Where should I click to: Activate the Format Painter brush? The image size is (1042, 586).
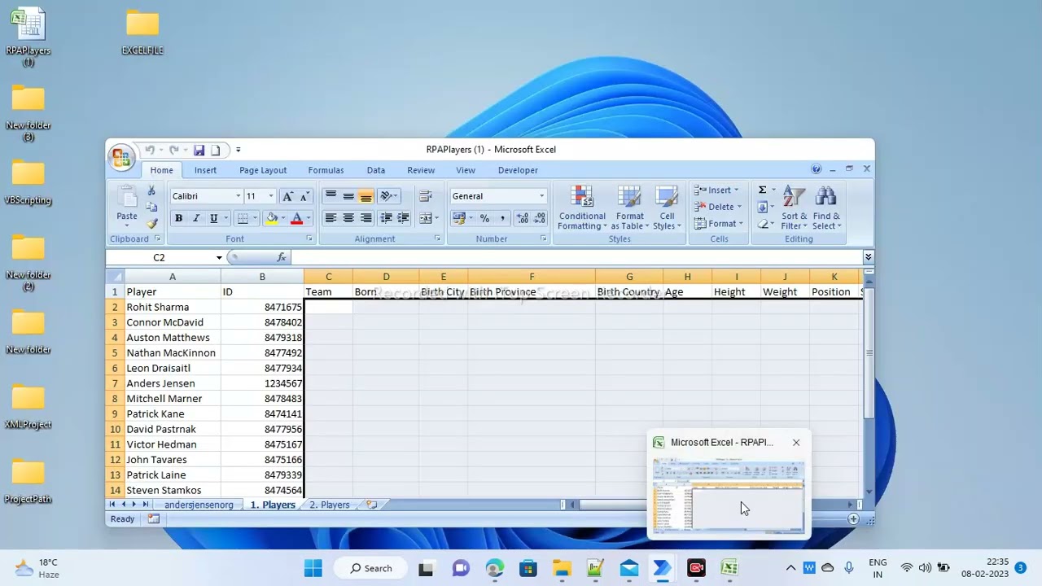coord(151,224)
